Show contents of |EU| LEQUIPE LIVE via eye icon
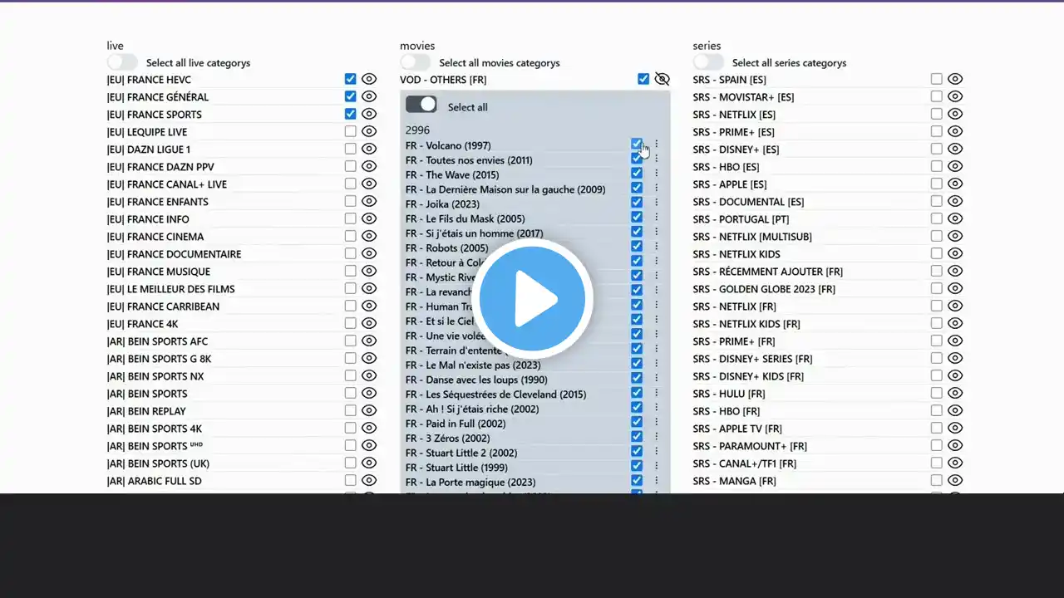The image size is (1064, 598). pos(369,131)
